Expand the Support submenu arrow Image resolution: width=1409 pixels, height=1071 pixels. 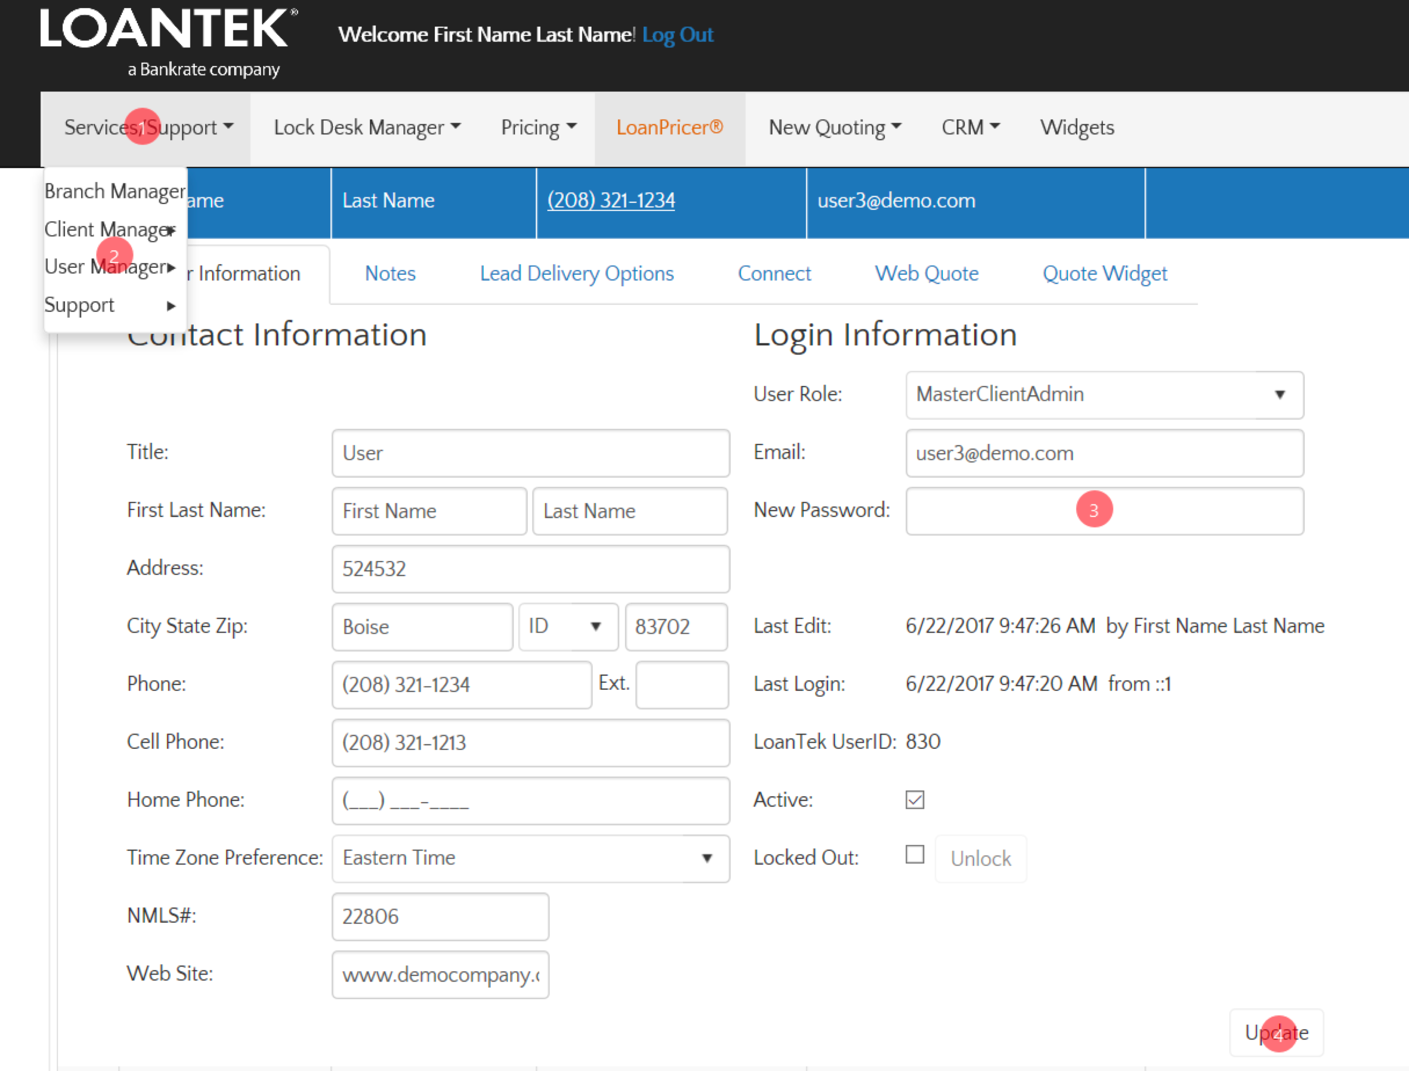pyautogui.click(x=170, y=306)
